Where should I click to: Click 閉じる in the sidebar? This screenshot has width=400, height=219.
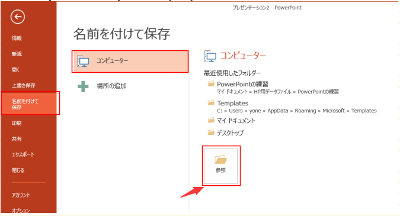click(x=18, y=170)
